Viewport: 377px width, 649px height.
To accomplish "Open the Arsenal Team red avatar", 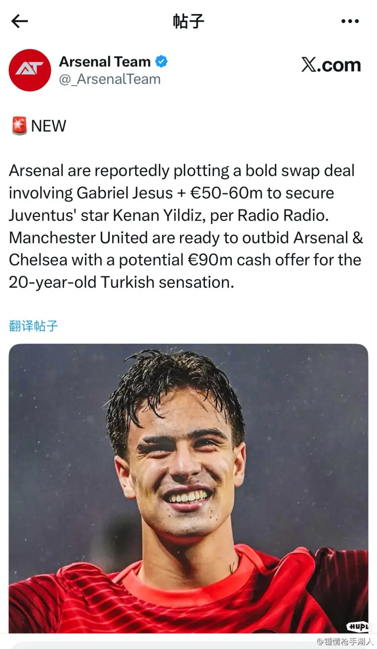I will [x=30, y=70].
